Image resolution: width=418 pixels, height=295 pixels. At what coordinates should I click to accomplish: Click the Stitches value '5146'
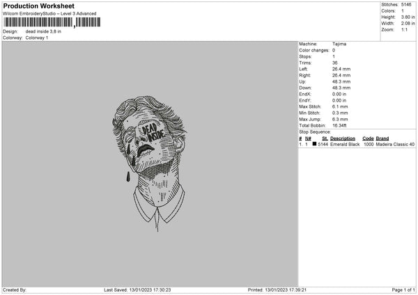[x=406, y=5]
